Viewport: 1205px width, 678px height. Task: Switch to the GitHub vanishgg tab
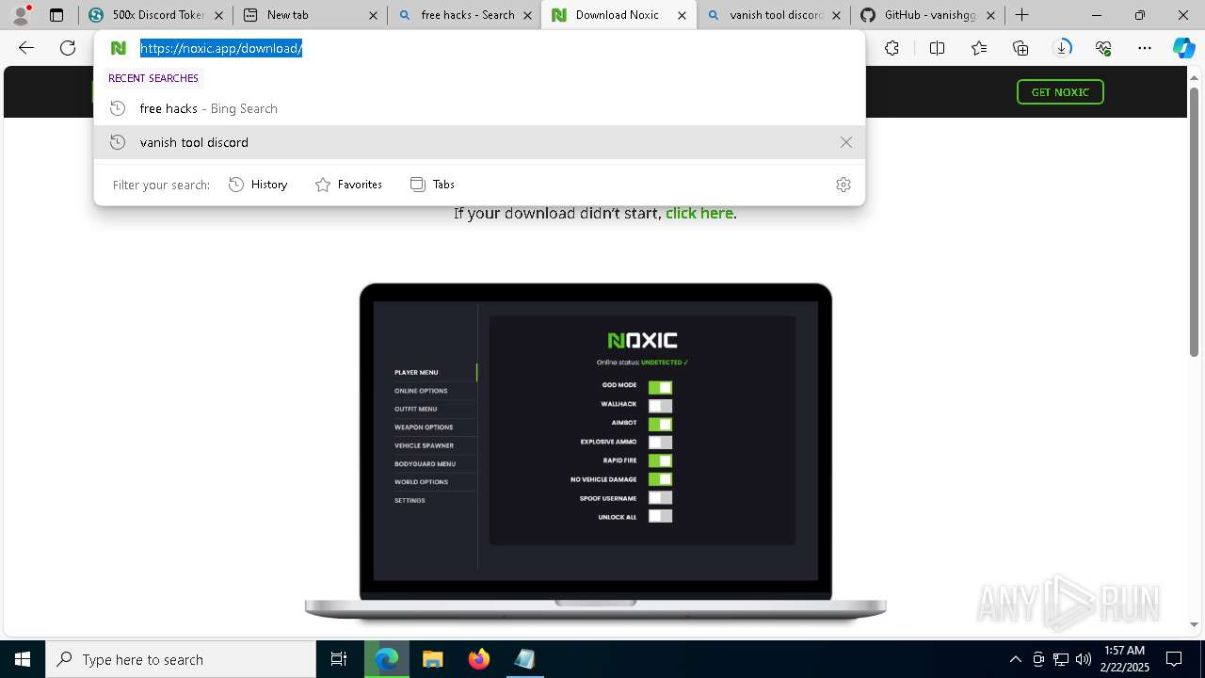pos(927,15)
